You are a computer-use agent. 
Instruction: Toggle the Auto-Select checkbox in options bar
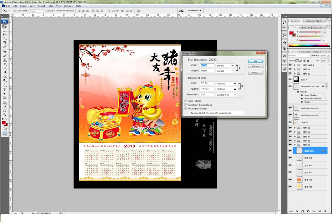point(15,11)
